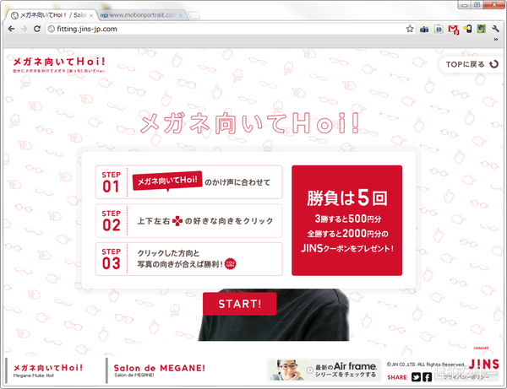Click the STEP 01 instruction box
This screenshot has width=507, height=389.
(188, 182)
